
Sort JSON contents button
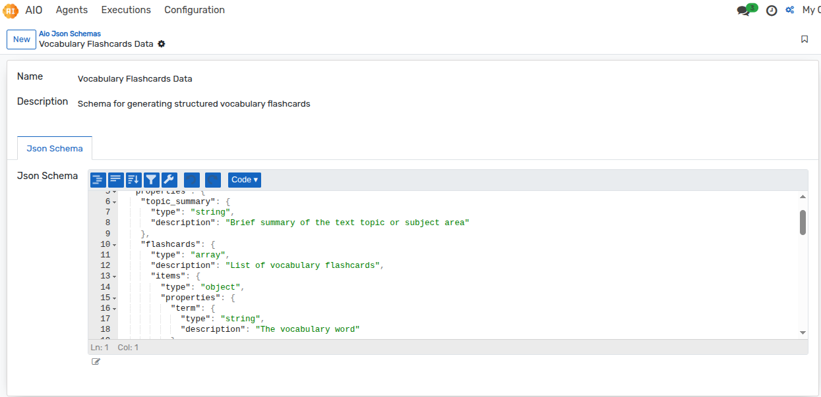tap(134, 180)
